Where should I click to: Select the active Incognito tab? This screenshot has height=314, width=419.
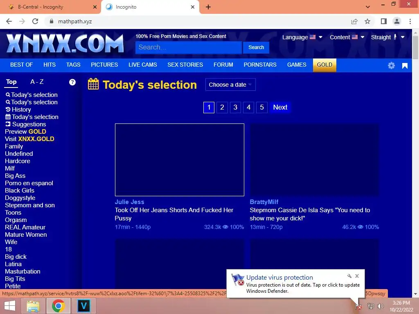pyautogui.click(x=150, y=7)
